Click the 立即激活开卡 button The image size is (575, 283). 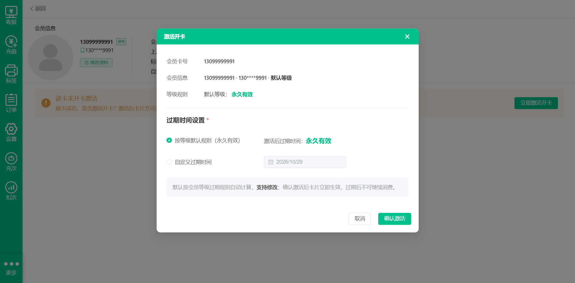tap(536, 103)
